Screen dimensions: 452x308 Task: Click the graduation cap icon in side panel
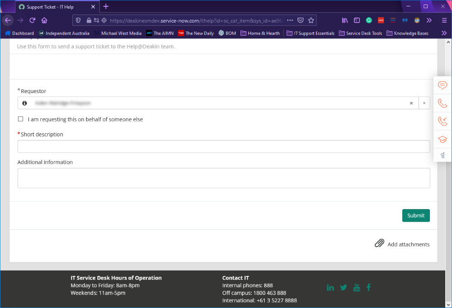click(443, 139)
